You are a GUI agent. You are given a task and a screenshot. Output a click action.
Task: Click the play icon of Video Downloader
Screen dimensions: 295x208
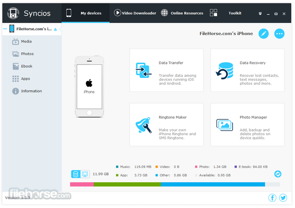pos(118,13)
